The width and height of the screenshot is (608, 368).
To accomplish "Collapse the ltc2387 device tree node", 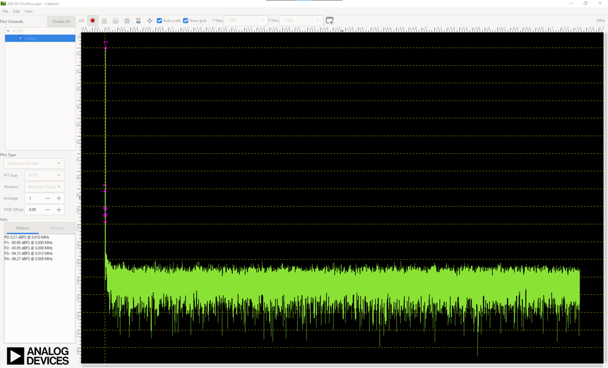I will pyautogui.click(x=8, y=31).
